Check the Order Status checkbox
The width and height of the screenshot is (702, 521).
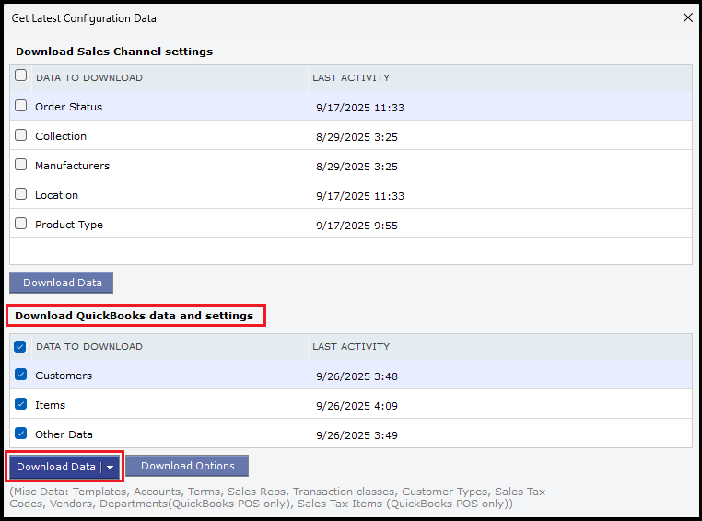tap(21, 106)
